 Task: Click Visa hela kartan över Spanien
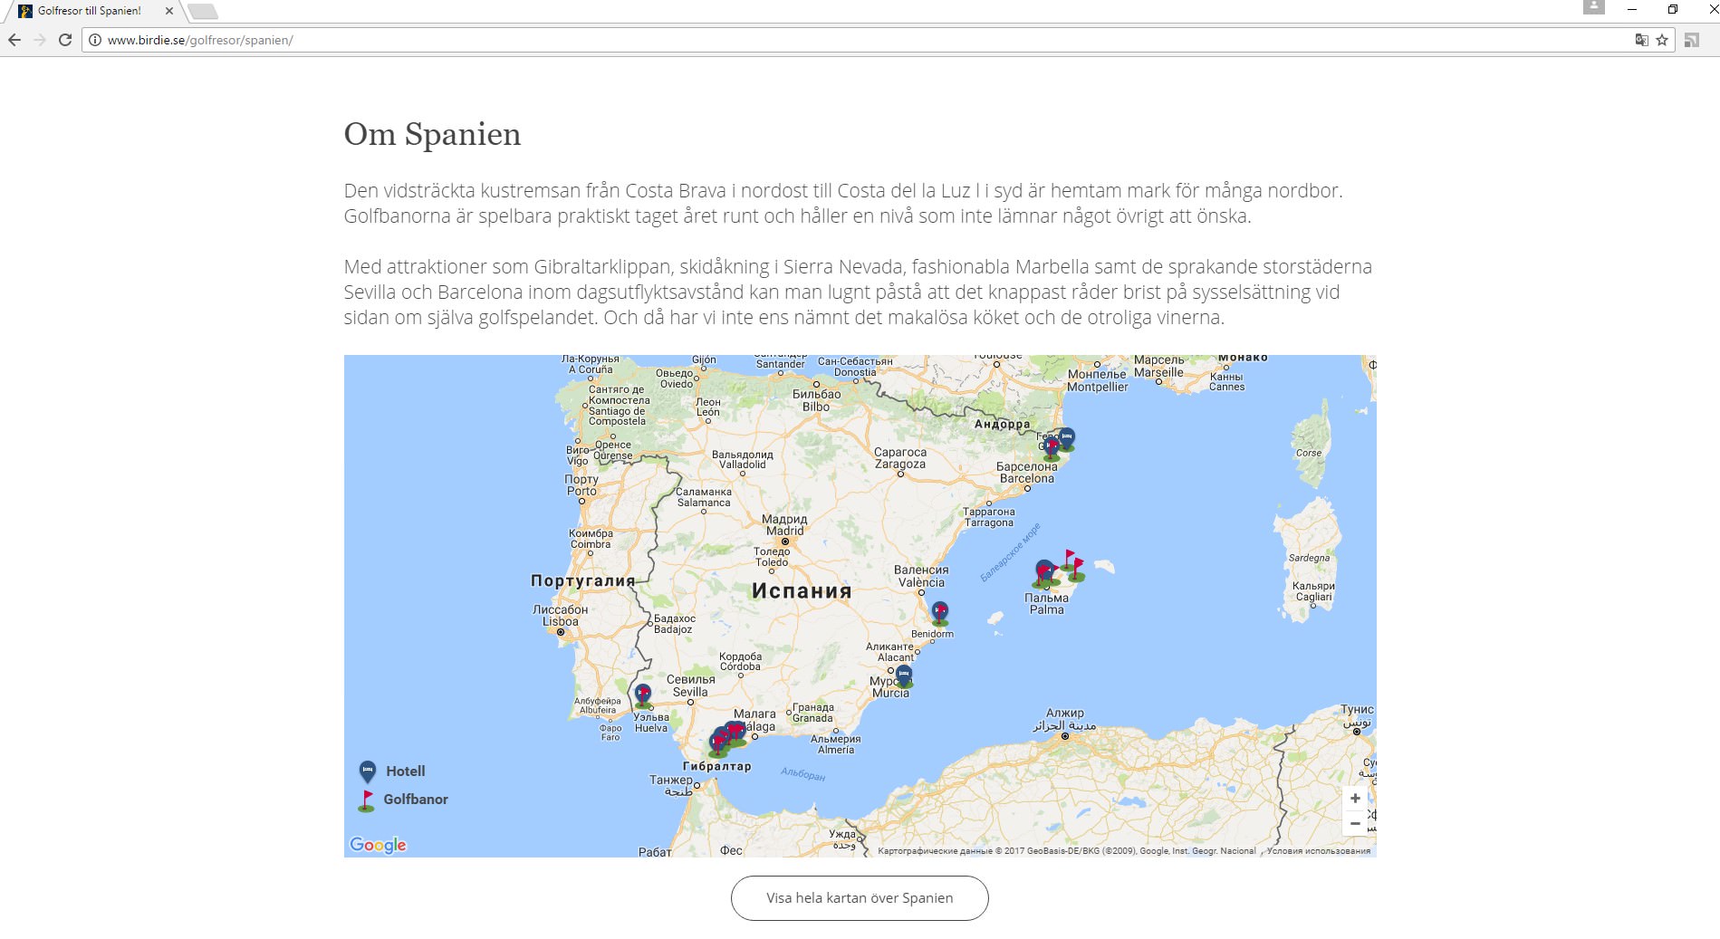click(x=860, y=898)
